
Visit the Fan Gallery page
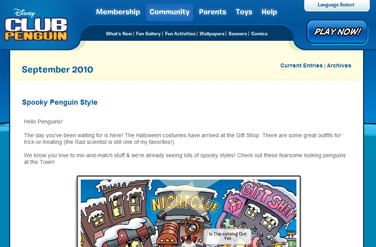tap(148, 34)
